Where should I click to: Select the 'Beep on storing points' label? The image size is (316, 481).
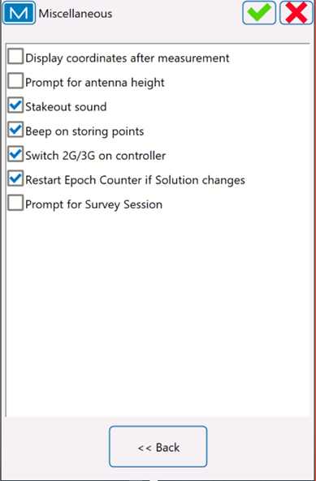click(84, 131)
